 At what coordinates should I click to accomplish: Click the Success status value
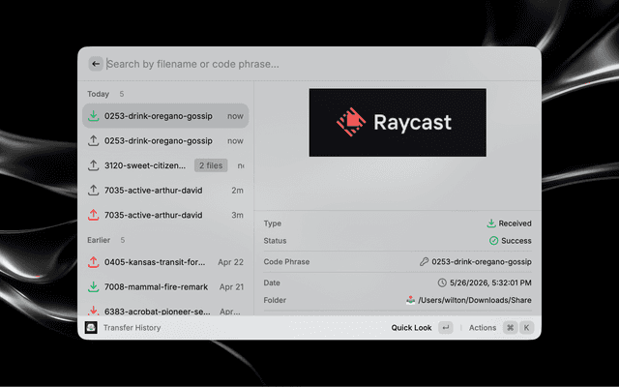516,241
